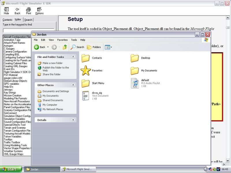Open the Views dropdown arrow
Viewport: 231px width, 173px height.
[111, 47]
